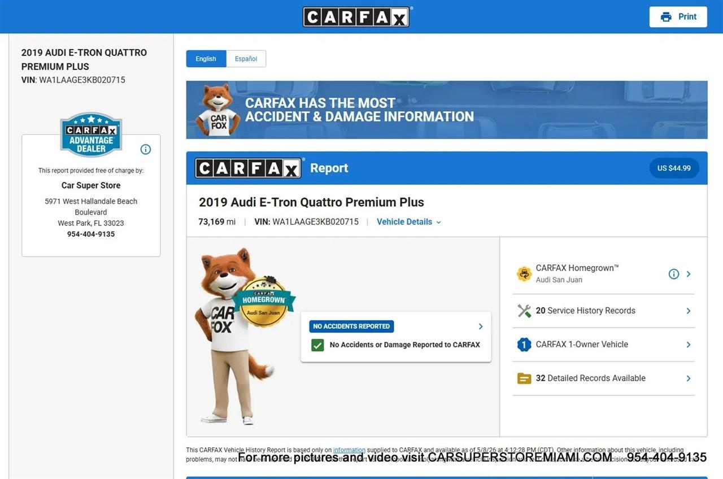Viewport: 723px width, 479px height.
Task: Switch report language to Español
Action: tap(246, 59)
